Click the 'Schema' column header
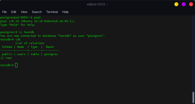 7,47
